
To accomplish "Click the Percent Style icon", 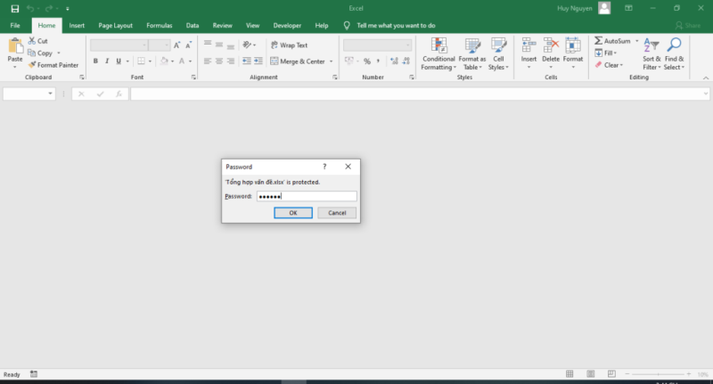I will coord(367,61).
